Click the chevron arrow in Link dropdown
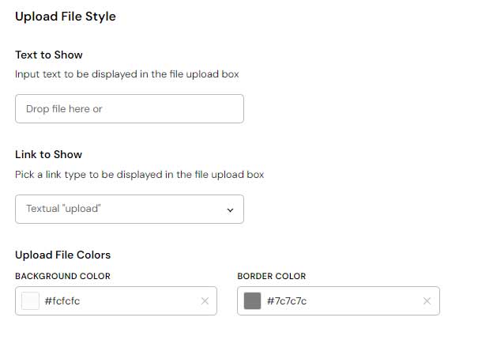The image size is (493, 340). click(x=231, y=210)
